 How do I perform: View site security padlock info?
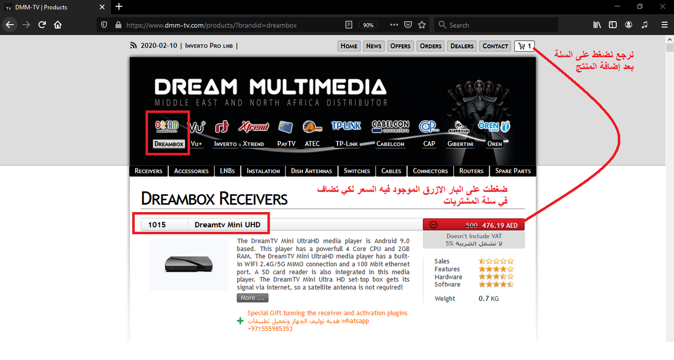[117, 25]
